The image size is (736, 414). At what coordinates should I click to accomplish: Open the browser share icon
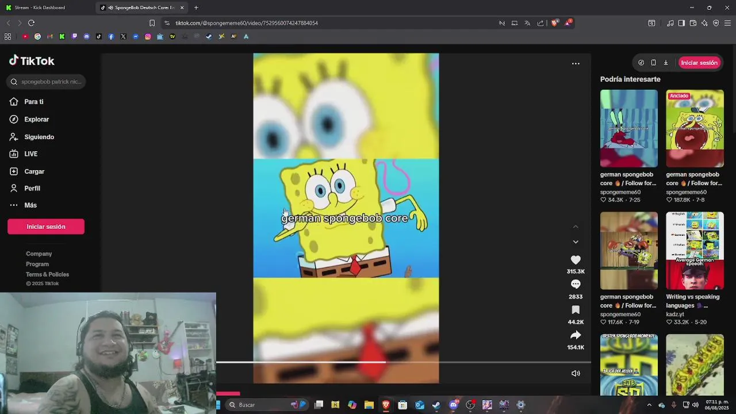540,23
